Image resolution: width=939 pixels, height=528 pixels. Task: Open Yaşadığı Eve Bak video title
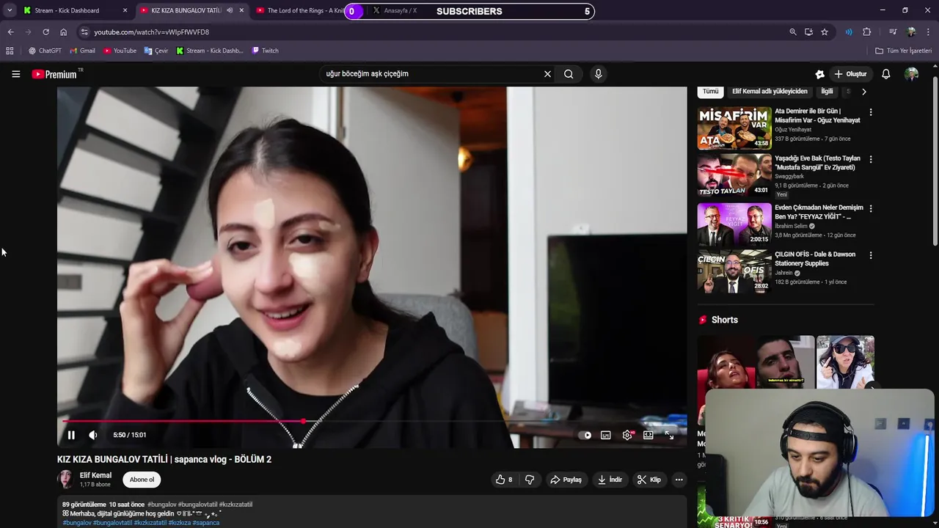pyautogui.click(x=817, y=163)
